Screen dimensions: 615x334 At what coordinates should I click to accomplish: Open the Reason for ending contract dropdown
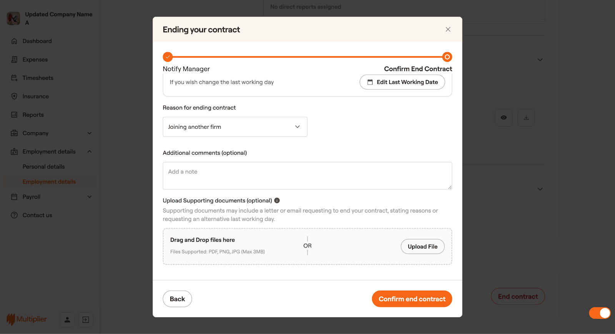tap(235, 127)
